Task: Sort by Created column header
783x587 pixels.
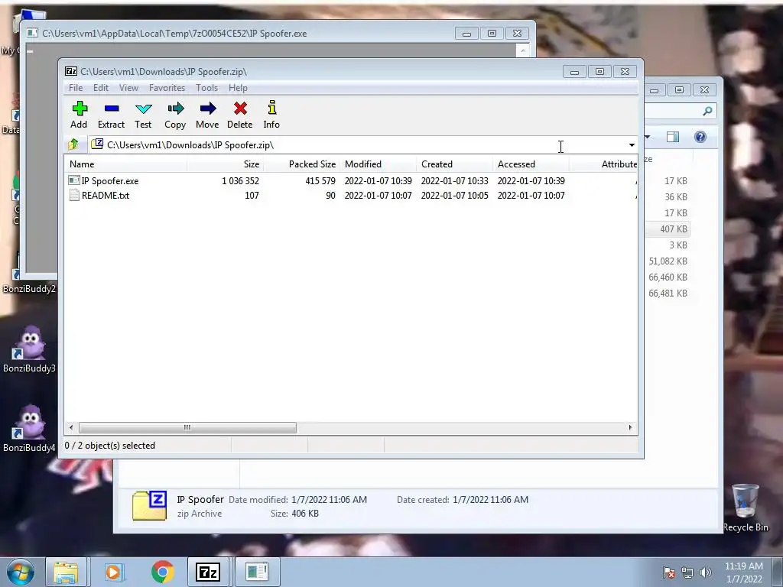Action: [454, 164]
